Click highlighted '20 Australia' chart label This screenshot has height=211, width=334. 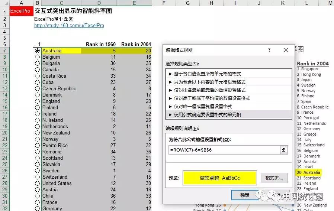(308, 172)
